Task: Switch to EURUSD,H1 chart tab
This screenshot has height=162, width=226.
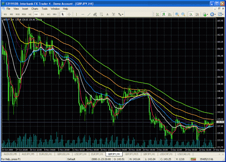Action: click(x=46, y=154)
